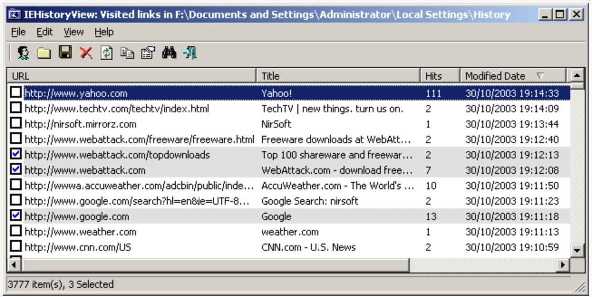Viewport: 592px width, 297px height.
Task: Select the techtv.com/techtv/index.html URL
Action: [x=117, y=109]
